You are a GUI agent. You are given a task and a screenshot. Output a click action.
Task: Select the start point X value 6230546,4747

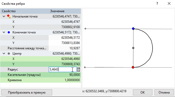click(x=70, y=22)
